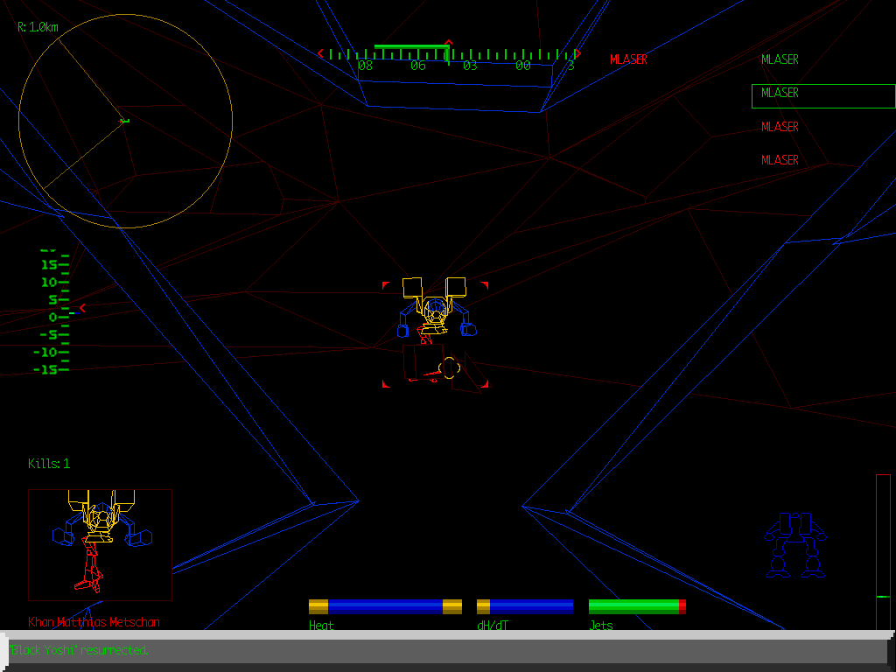Viewport: 896px width, 672px height.
Task: Click the Heat gauge bar
Action: tap(385, 606)
